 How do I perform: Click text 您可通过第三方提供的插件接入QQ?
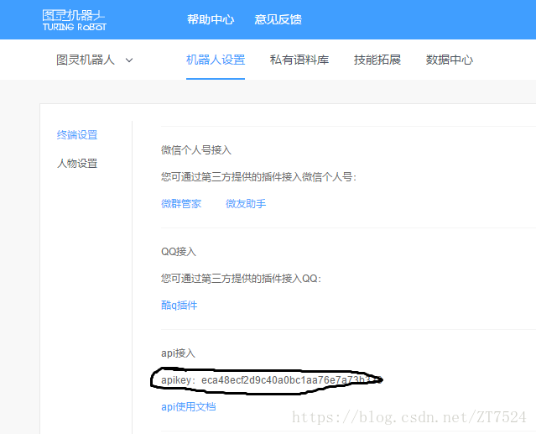[241, 279]
